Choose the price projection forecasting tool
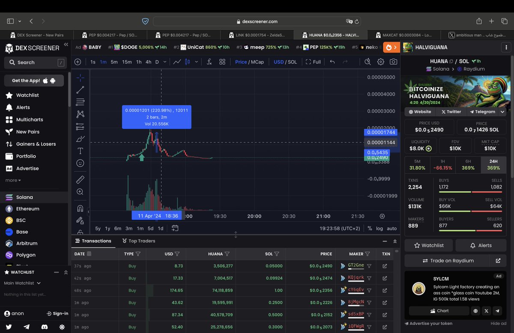This screenshot has width=514, height=333. click(x=80, y=127)
